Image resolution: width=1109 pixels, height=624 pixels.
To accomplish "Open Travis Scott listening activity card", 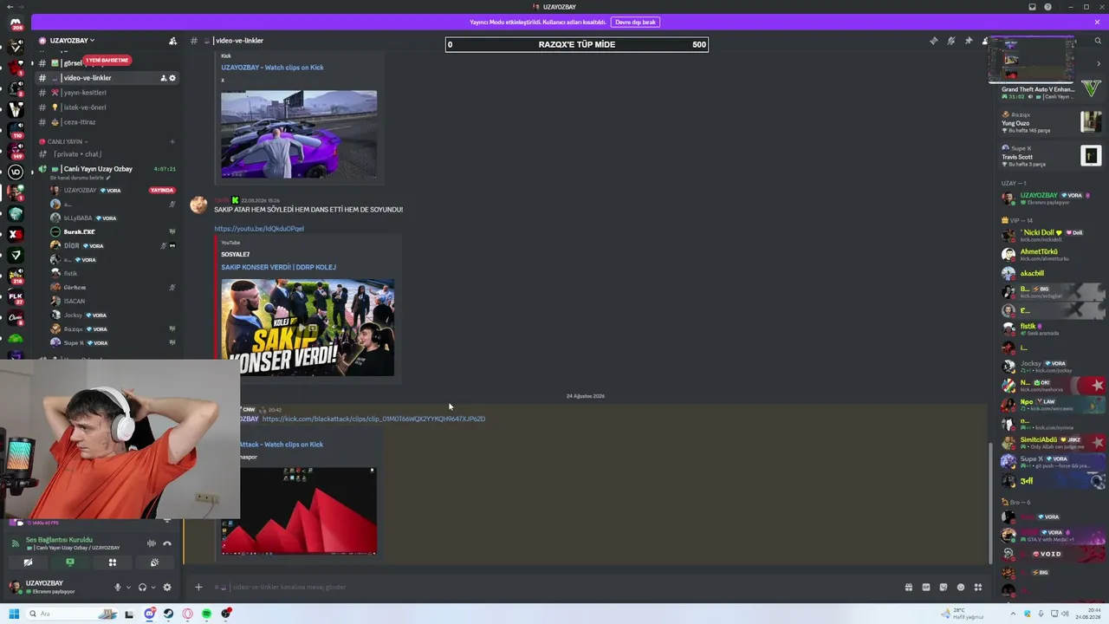I will pyautogui.click(x=1051, y=156).
